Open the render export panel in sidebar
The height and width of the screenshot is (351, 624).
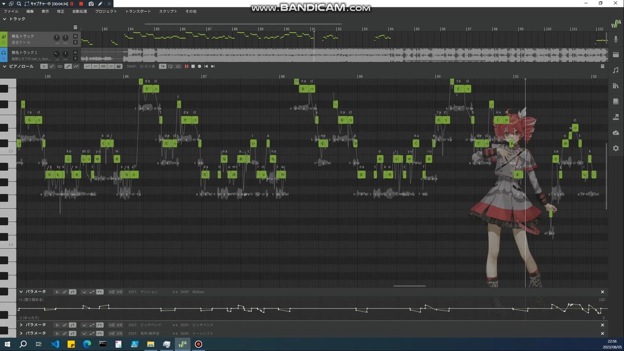pyautogui.click(x=616, y=117)
